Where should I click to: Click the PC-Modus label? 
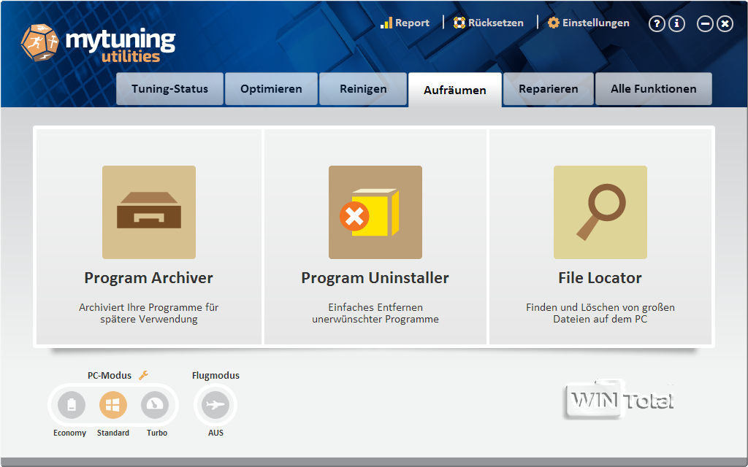pyautogui.click(x=110, y=376)
